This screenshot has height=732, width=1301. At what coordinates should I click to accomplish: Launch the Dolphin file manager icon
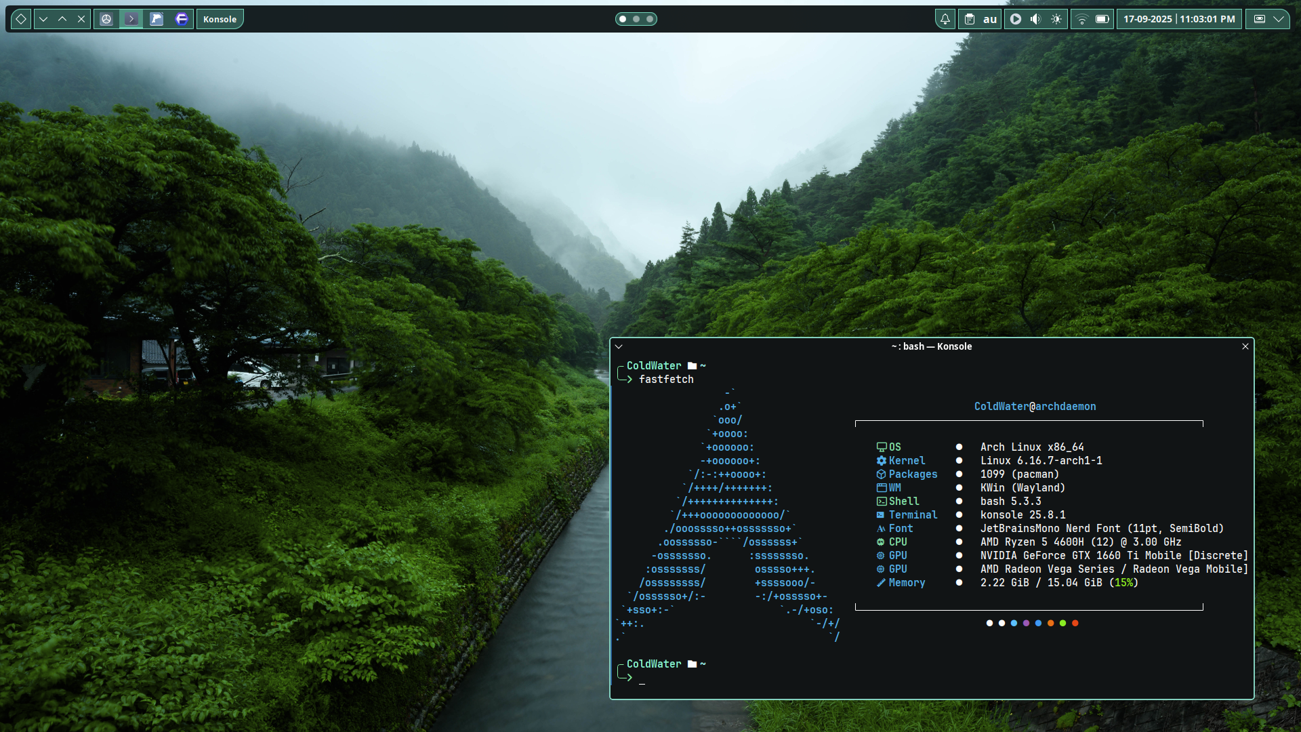(x=157, y=19)
